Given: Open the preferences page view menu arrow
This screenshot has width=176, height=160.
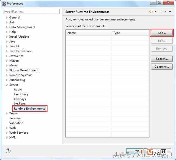Looking at the screenshot, I should (170, 12).
